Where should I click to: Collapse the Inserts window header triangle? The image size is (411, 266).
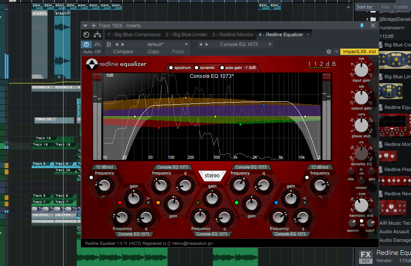point(85,26)
